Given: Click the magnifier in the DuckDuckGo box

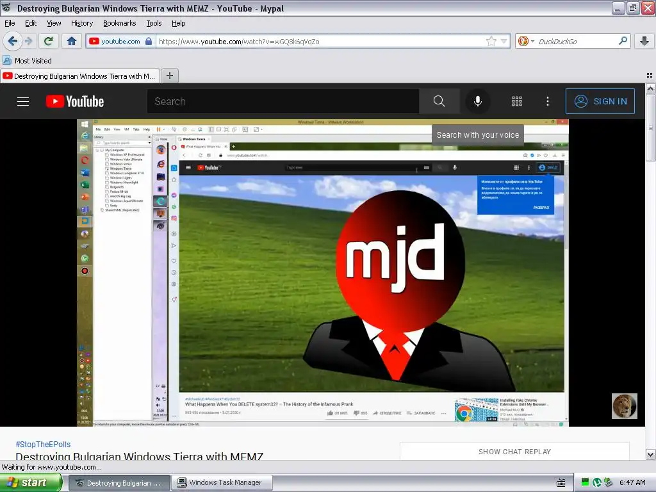Looking at the screenshot, I should [623, 41].
